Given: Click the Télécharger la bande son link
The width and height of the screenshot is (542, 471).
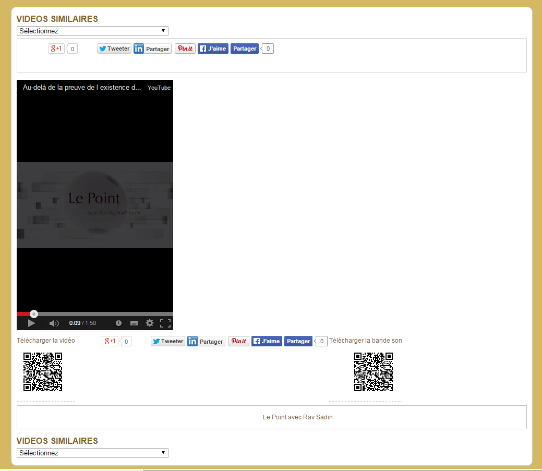Looking at the screenshot, I should (x=365, y=341).
